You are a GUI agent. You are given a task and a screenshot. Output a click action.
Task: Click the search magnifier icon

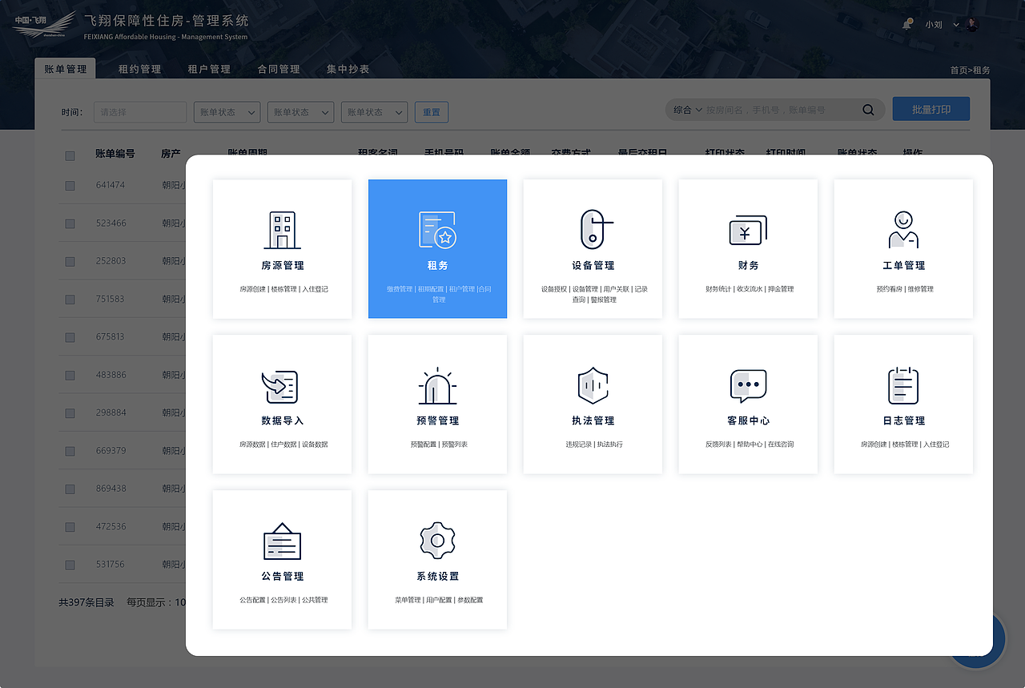(x=868, y=111)
